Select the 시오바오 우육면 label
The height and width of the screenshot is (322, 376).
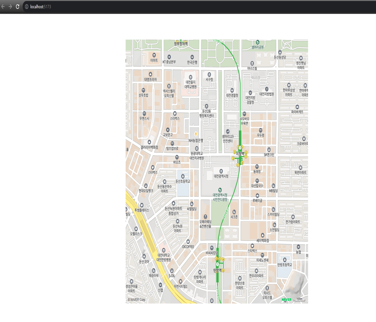coord(245,121)
